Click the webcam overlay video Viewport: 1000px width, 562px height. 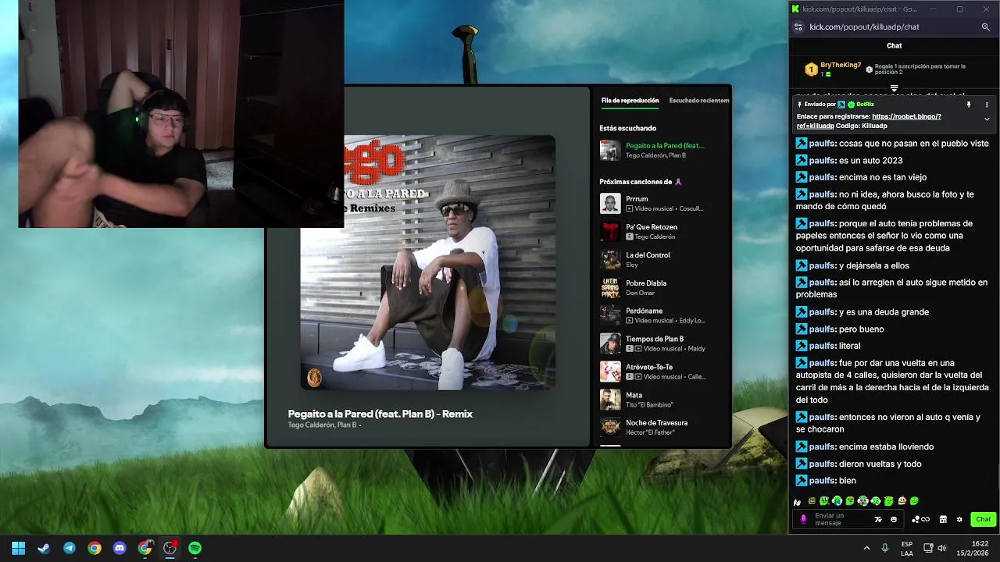180,114
